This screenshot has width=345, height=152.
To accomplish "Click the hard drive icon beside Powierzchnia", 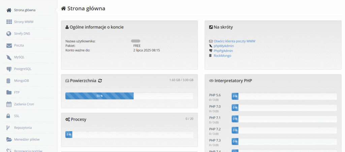I will click(x=67, y=81).
